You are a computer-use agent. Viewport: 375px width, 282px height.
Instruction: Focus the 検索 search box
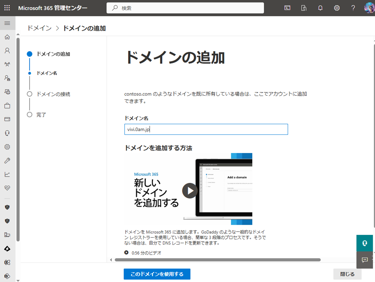[185, 8]
